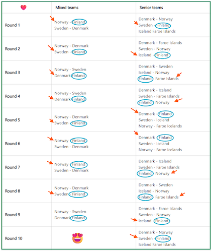Click the Mixed teams column header
Image resolution: width=211 pixels, height=252 pixels.
click(x=67, y=8)
